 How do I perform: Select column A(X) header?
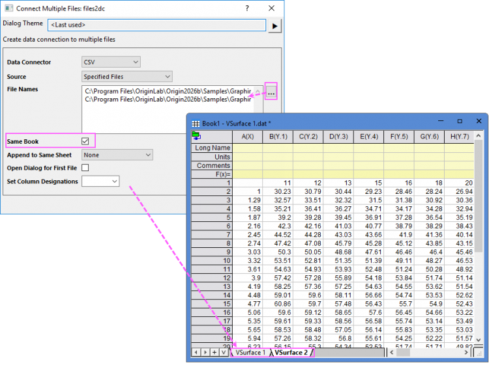[248, 137]
